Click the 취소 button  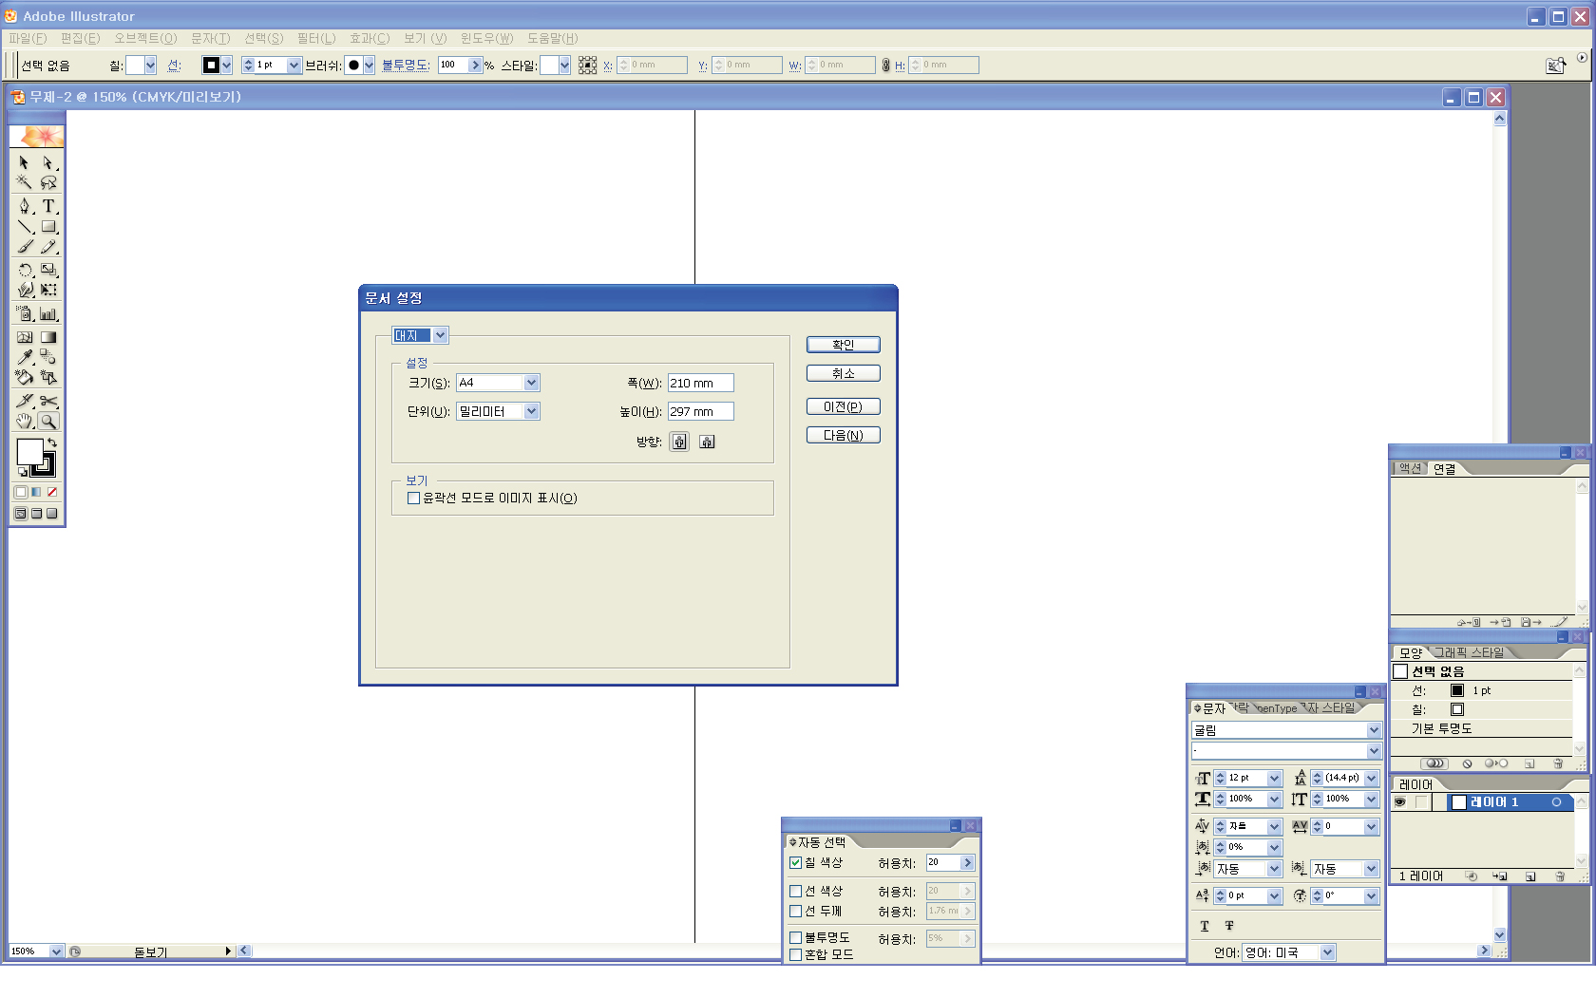tap(843, 373)
